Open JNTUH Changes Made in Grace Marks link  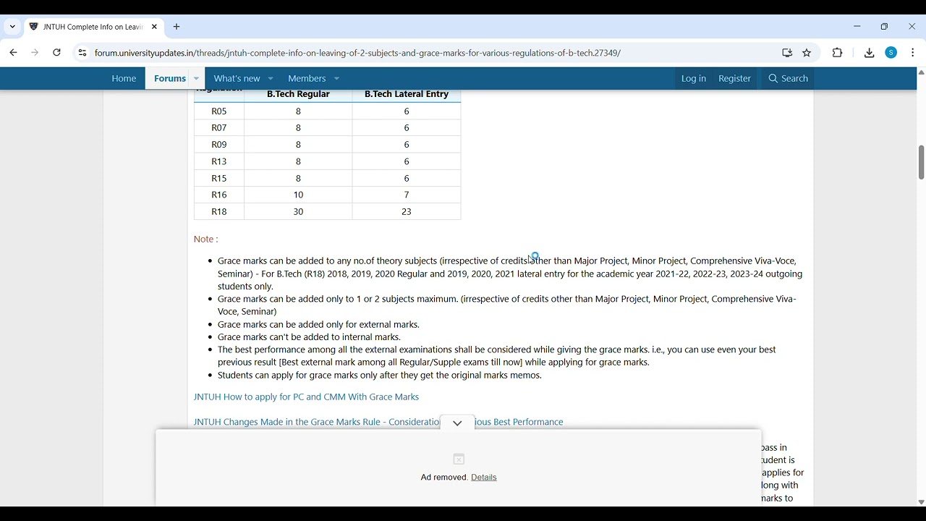pyautogui.click(x=378, y=422)
